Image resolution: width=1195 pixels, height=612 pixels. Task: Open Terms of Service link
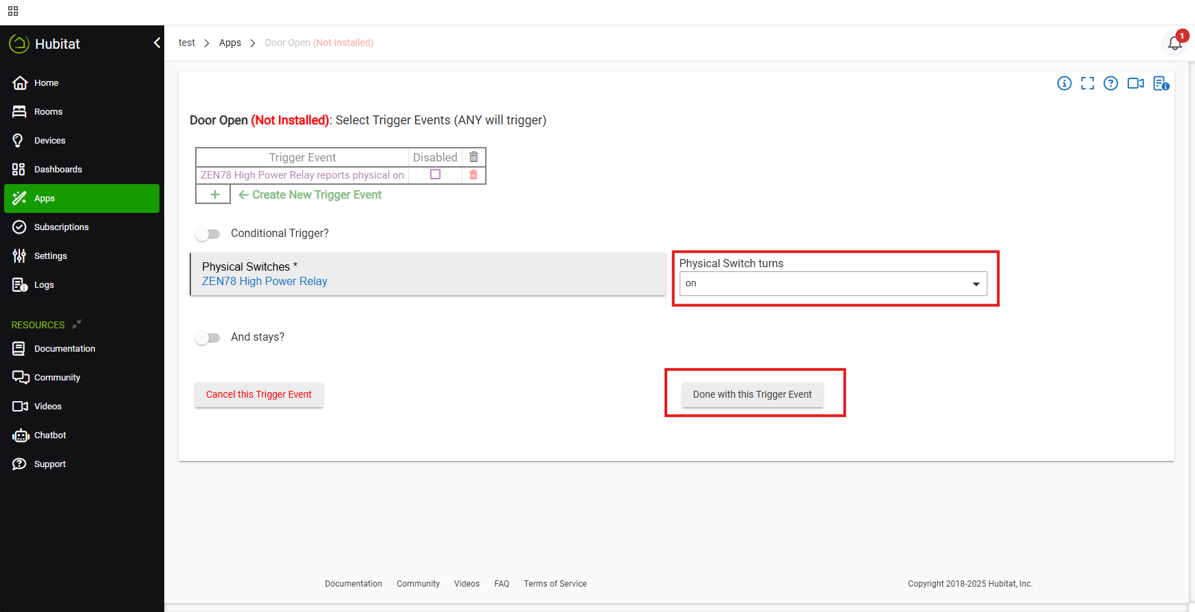click(x=555, y=584)
